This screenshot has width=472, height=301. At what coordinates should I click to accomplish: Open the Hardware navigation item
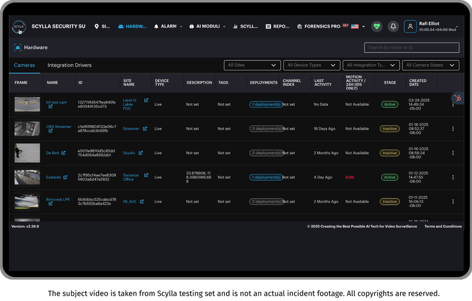(132, 27)
